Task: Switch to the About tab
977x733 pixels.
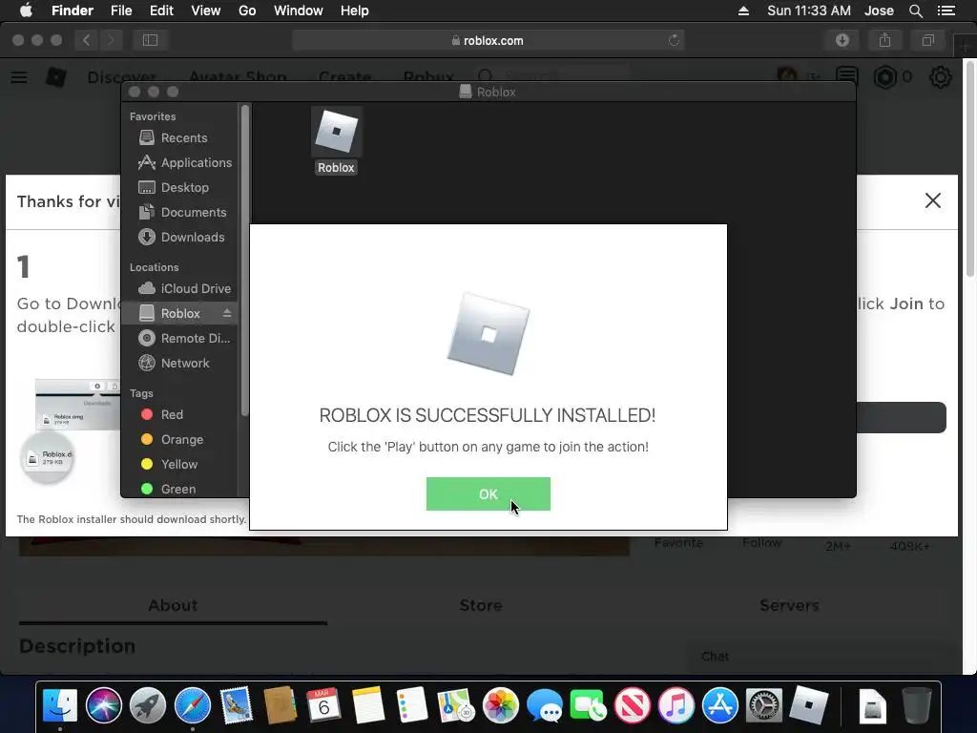Action: tap(173, 605)
